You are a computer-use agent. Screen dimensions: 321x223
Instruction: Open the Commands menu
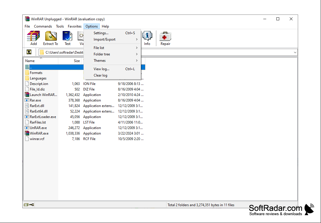coord(43,26)
